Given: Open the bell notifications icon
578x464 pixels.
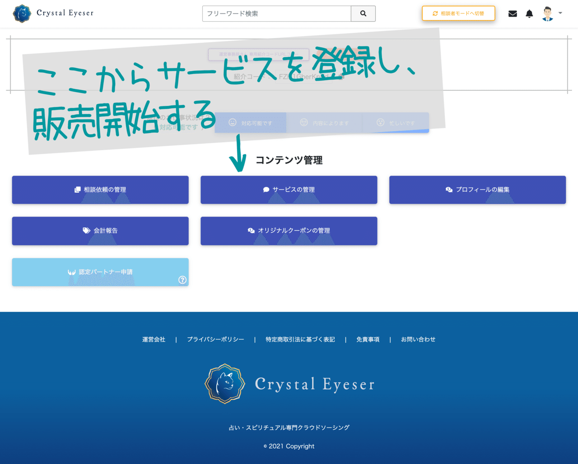Looking at the screenshot, I should [529, 14].
